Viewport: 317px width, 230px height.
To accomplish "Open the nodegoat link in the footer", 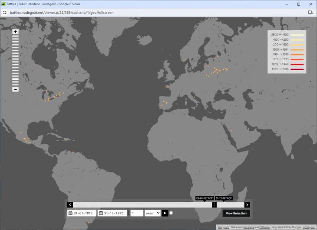I will [x=308, y=227].
